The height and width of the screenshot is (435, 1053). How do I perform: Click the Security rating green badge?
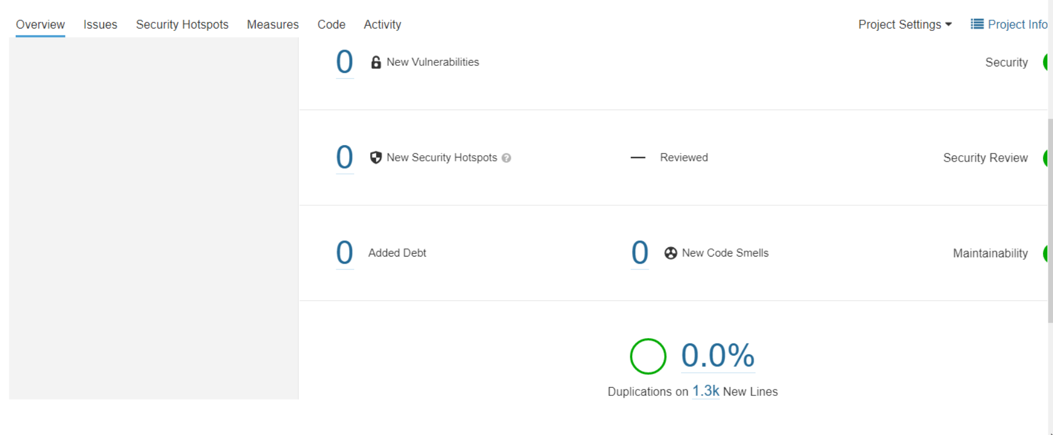point(1046,62)
